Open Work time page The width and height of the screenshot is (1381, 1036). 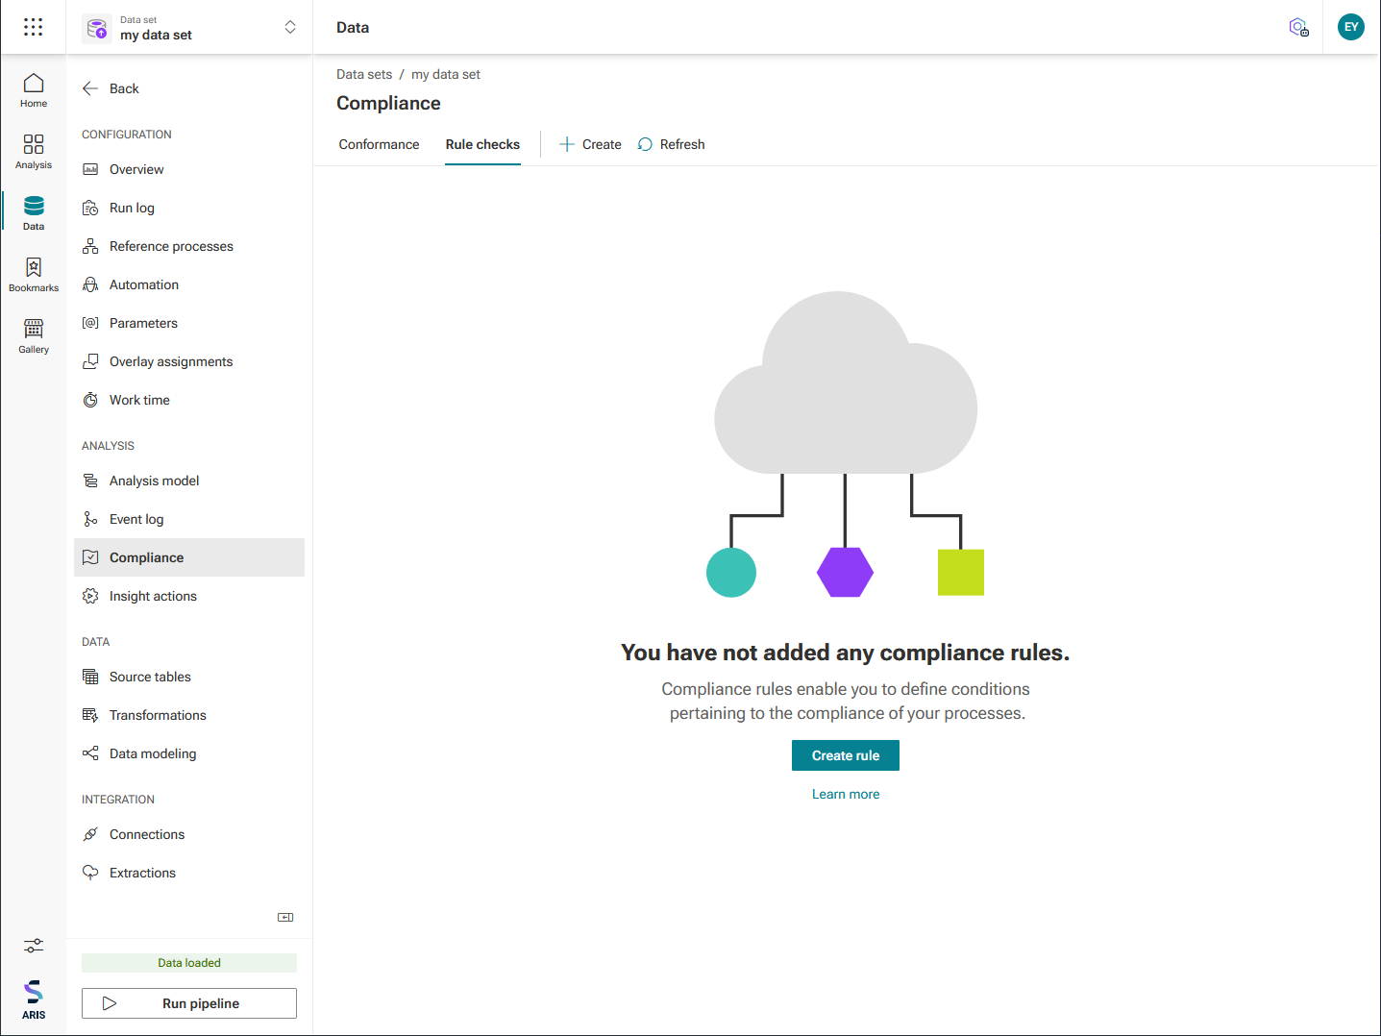coord(189,400)
